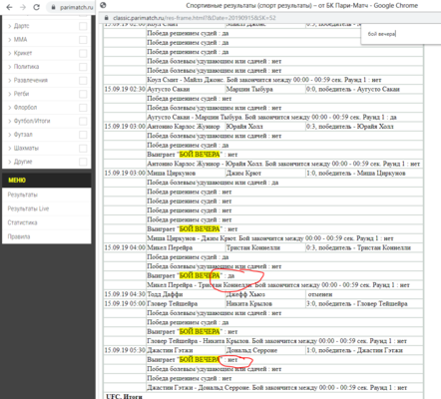Click result 1:0, победитель - Джастин Гэтжи
This screenshot has width=441, height=399.
364,350
